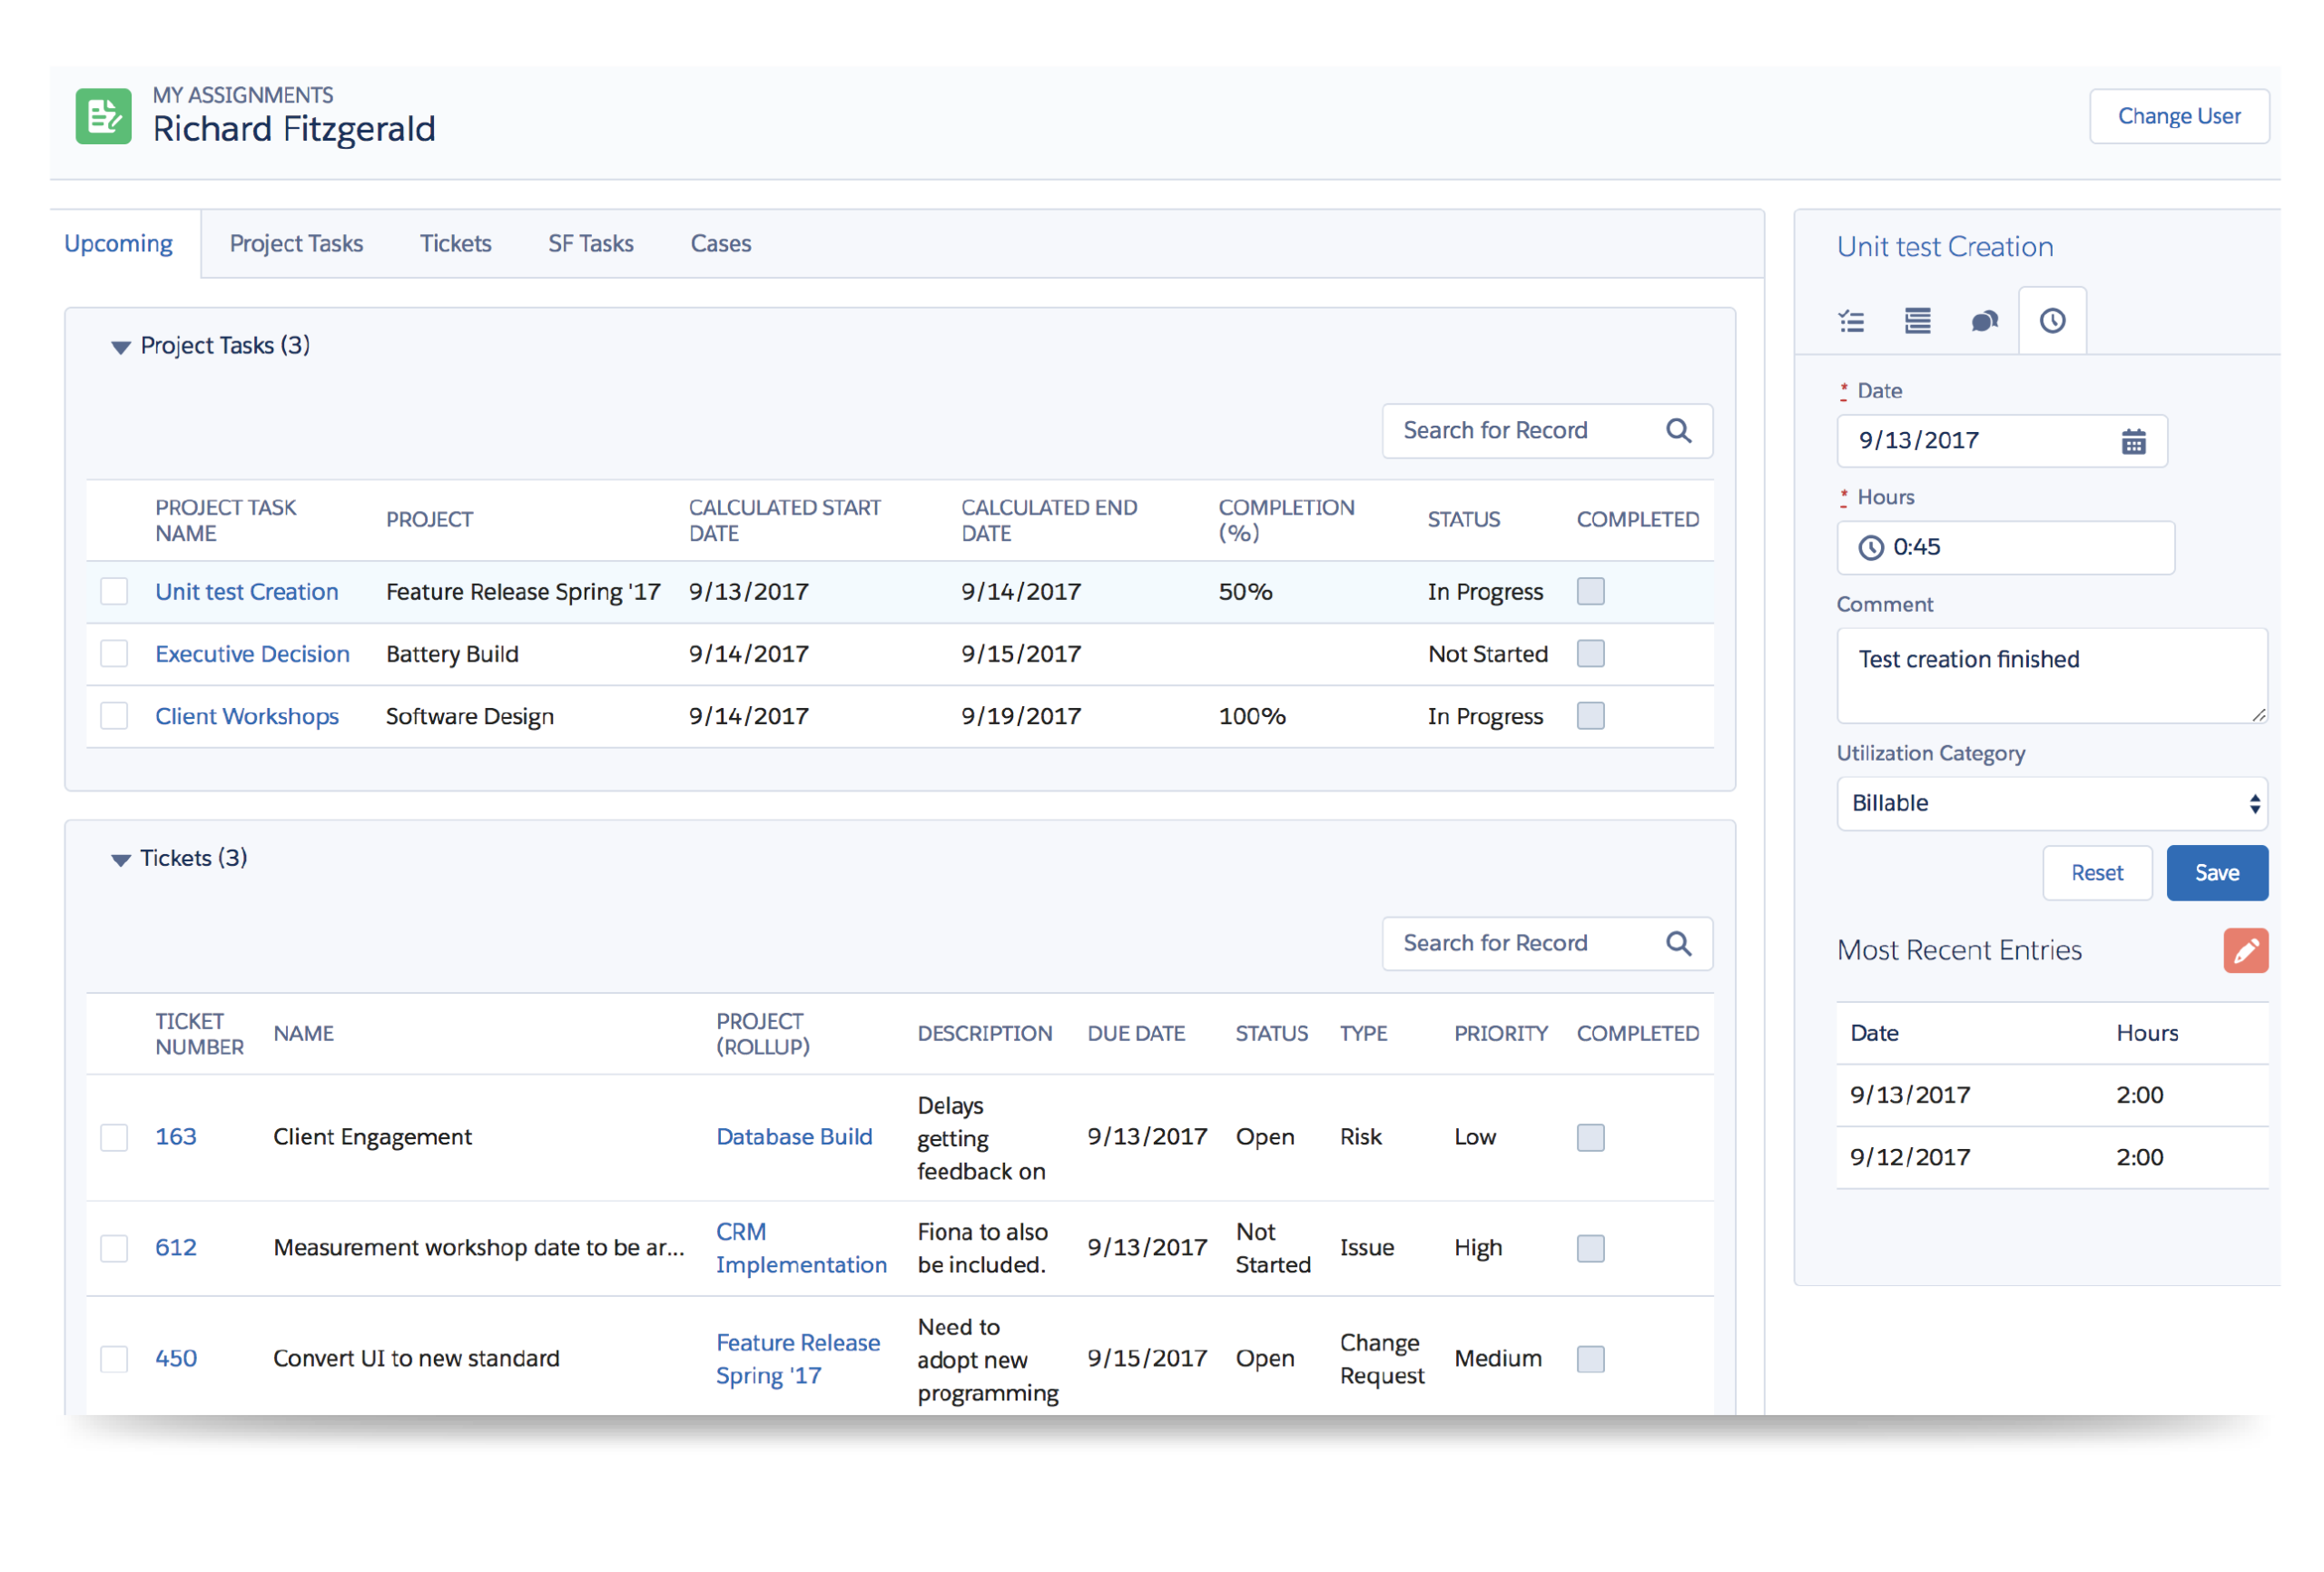Mark Executive Decision as completed
The image size is (2324, 1572).
coord(1590,654)
